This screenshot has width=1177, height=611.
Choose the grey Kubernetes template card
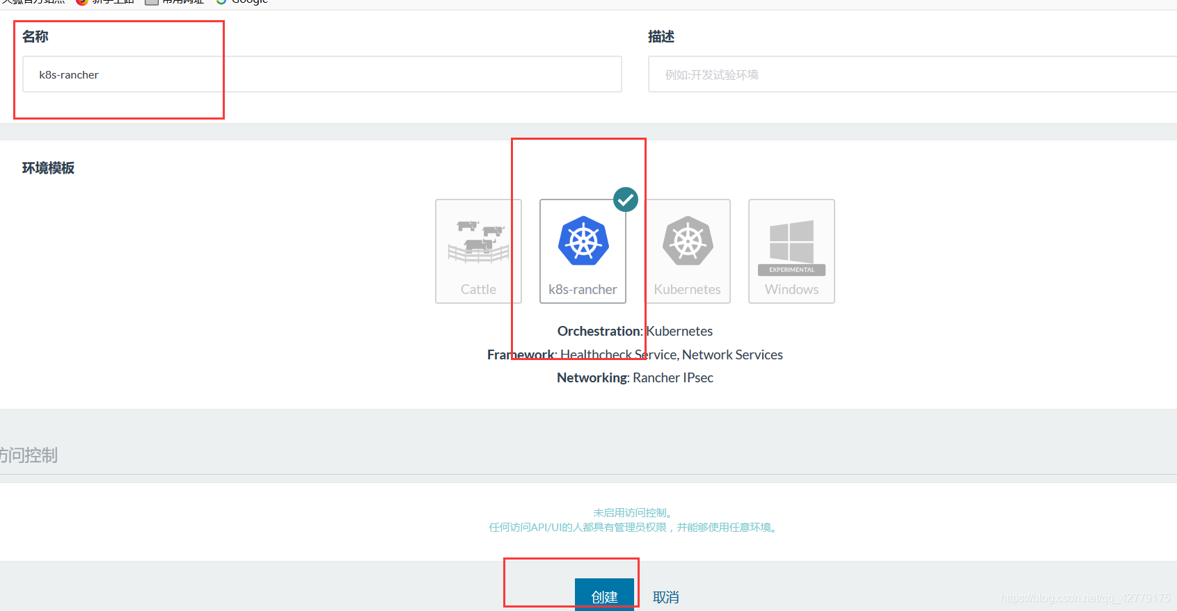tap(687, 251)
